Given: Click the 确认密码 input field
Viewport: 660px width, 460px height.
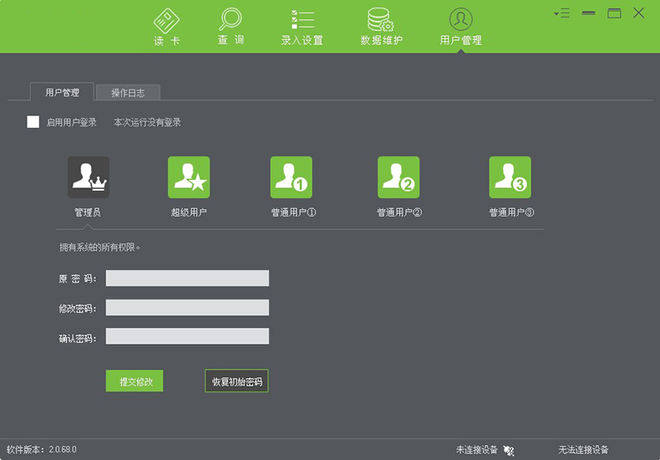Looking at the screenshot, I should tap(187, 337).
